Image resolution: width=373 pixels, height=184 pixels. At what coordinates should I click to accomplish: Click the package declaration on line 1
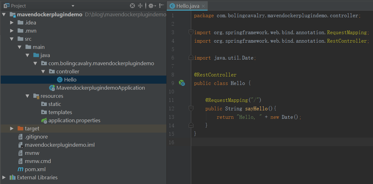tap(277, 16)
